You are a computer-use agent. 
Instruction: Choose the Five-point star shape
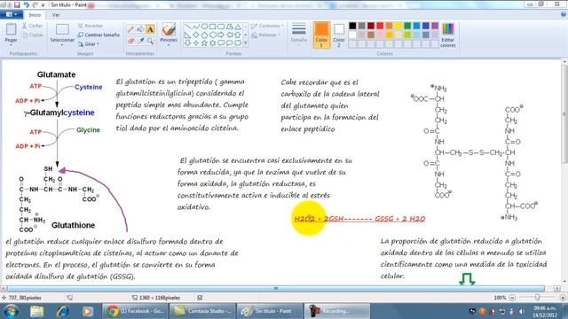[204, 43]
